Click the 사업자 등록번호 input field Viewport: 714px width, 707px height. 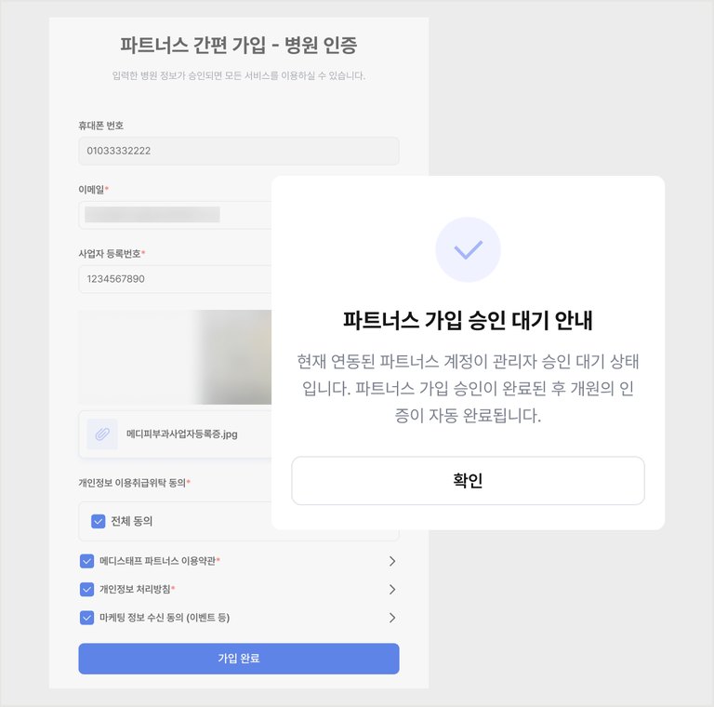click(x=175, y=279)
